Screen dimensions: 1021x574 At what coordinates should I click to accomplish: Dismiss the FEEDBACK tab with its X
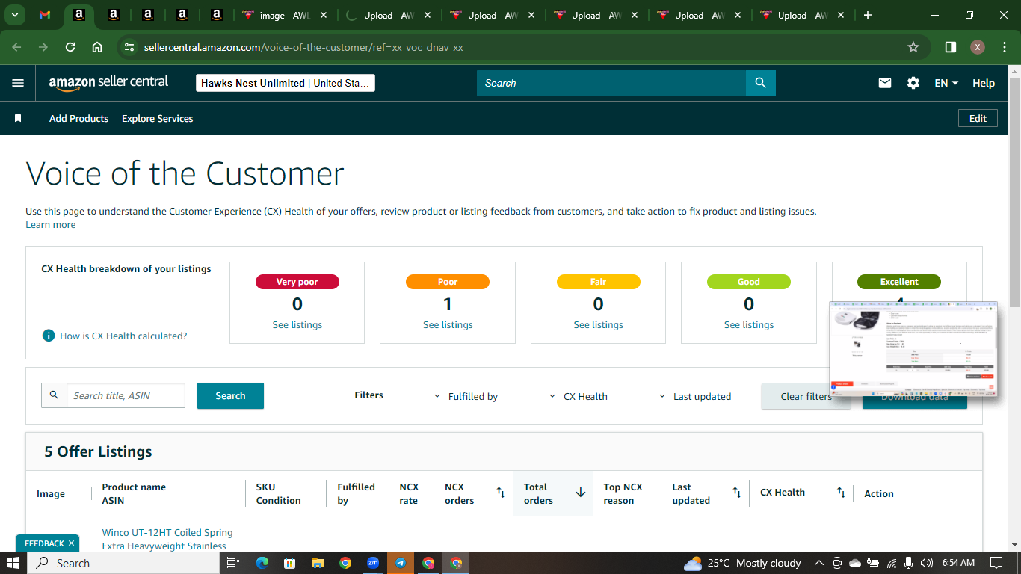(x=71, y=543)
